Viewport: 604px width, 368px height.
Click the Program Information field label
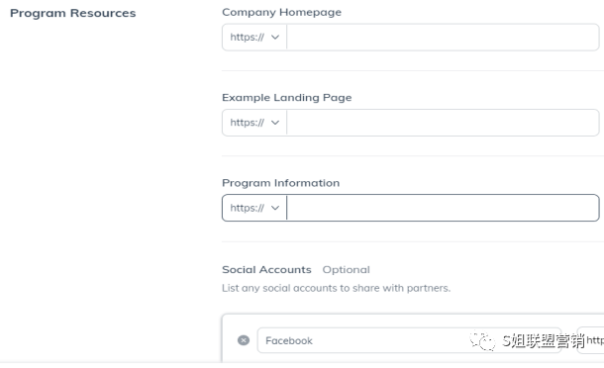point(281,183)
